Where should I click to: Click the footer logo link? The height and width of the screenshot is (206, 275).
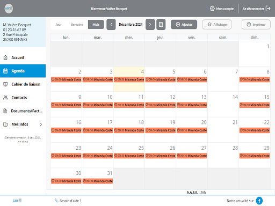[x=17, y=201]
